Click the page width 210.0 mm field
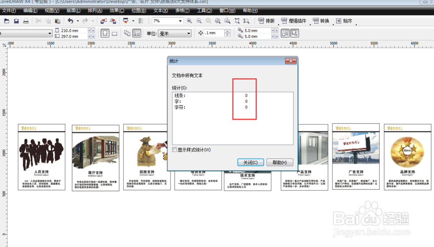 coord(74,30)
